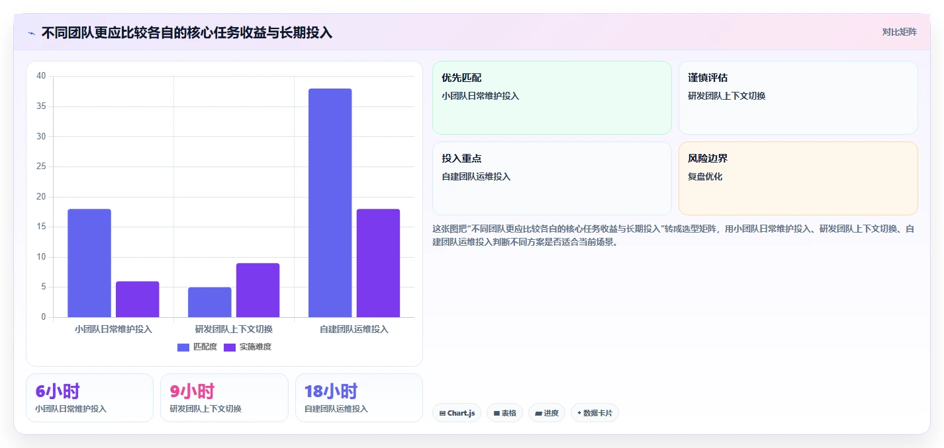Select the 数据卡片 tag
The width and height of the screenshot is (944, 448).
point(594,413)
